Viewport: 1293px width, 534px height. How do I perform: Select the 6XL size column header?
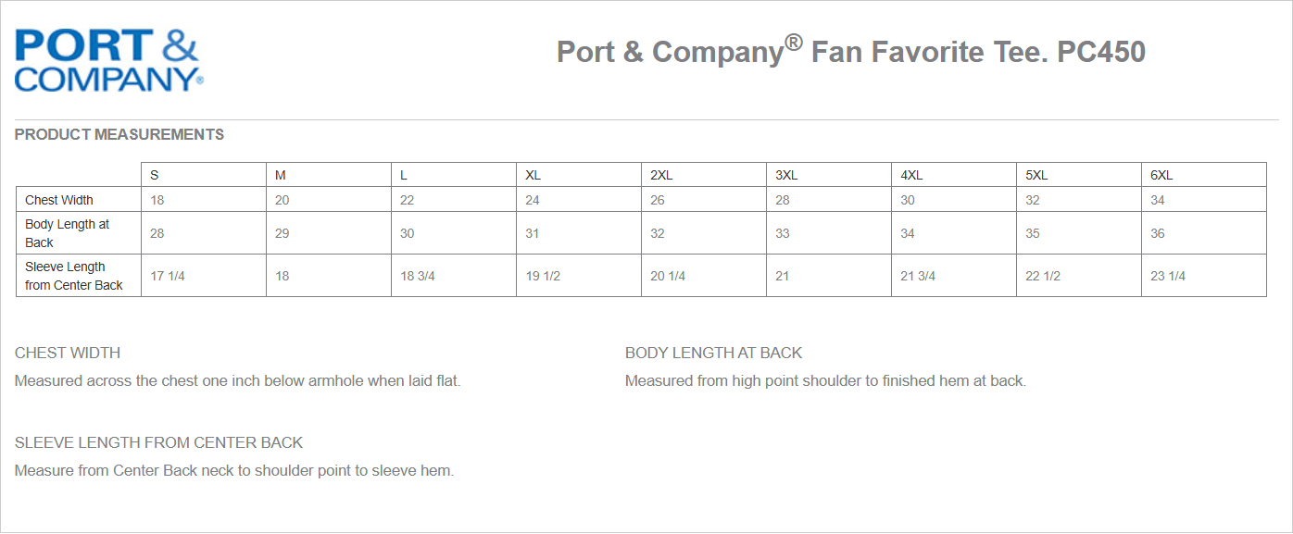tap(1161, 175)
